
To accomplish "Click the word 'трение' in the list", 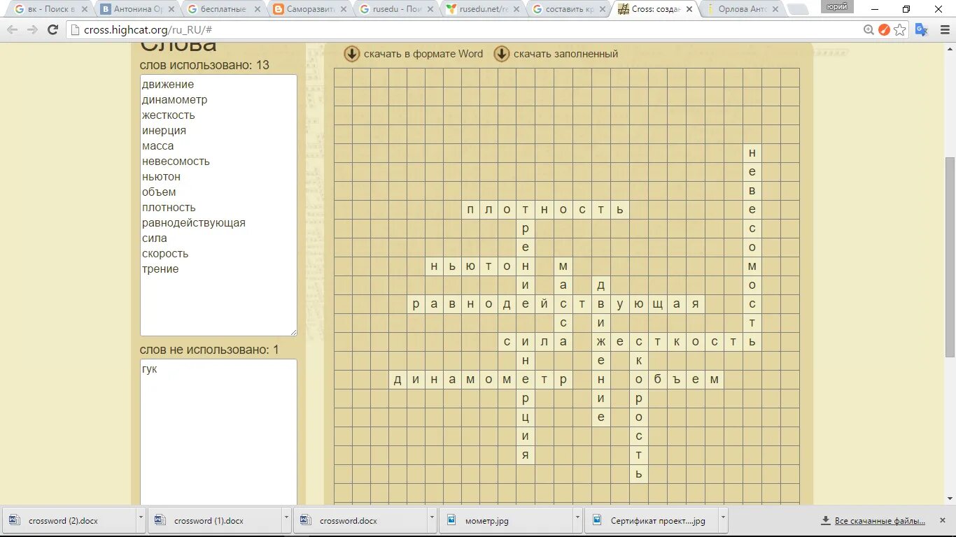I will (160, 269).
